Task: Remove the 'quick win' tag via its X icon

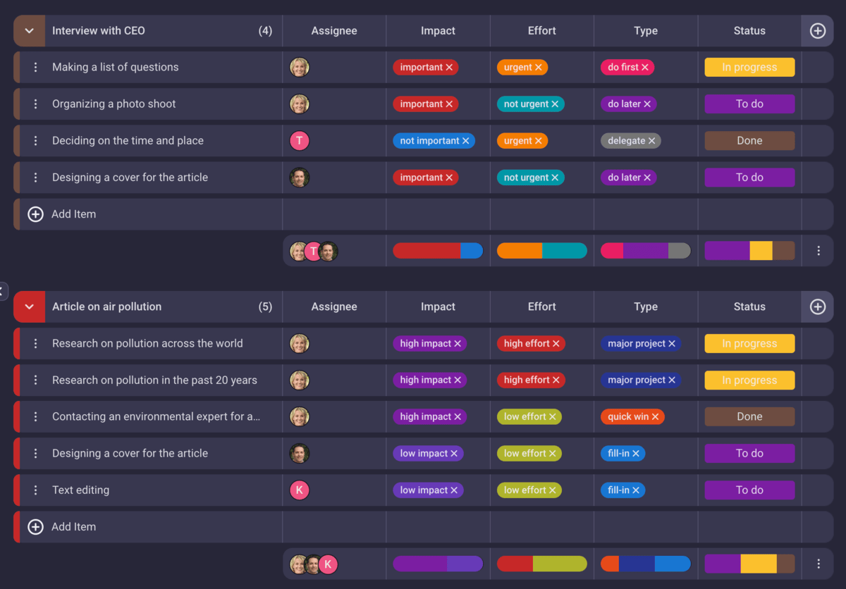Action: (656, 416)
